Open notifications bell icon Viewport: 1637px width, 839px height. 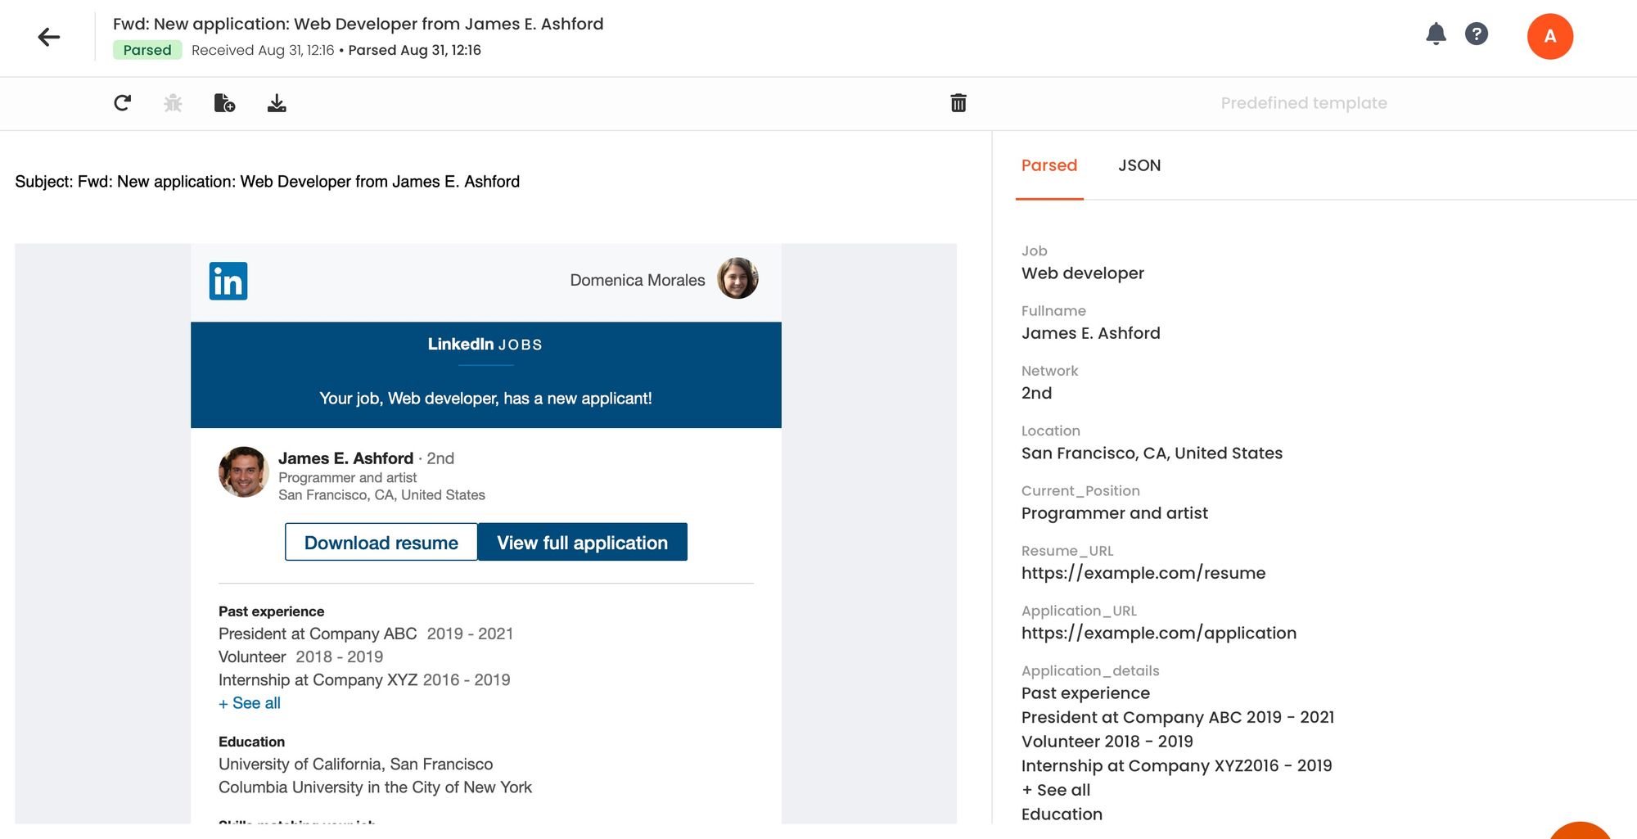click(x=1436, y=34)
